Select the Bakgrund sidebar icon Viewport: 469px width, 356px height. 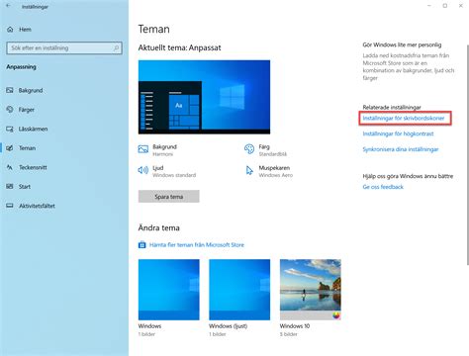tap(10, 90)
